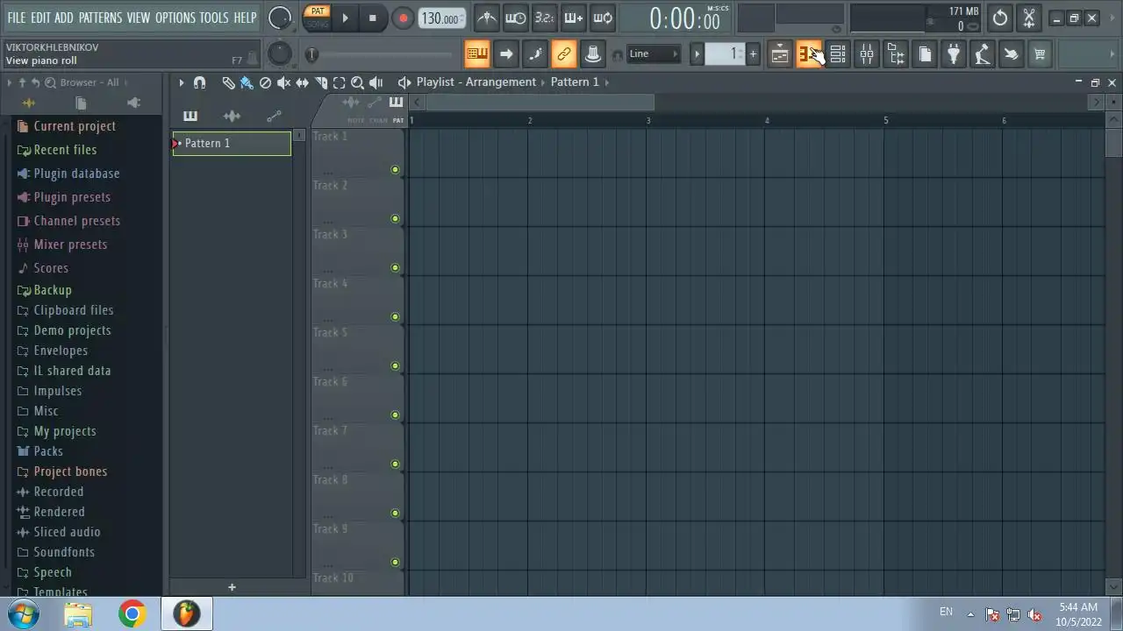The image size is (1123, 631).
Task: Open the browser tree view icon
Action: 896,54
